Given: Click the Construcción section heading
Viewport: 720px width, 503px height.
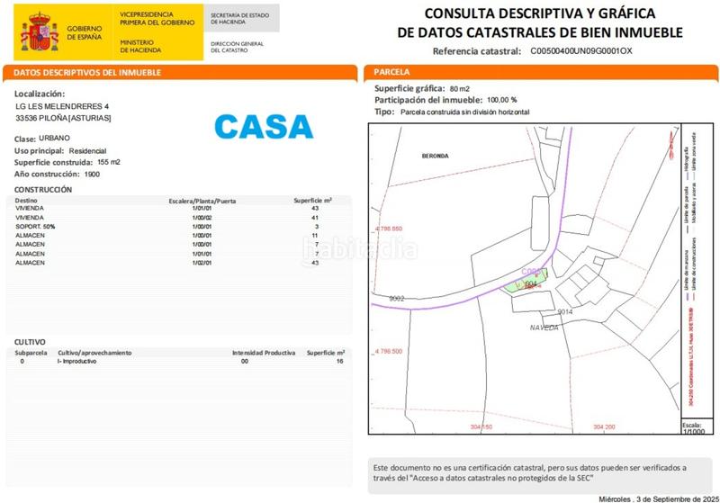Looking at the screenshot, I should [43, 190].
